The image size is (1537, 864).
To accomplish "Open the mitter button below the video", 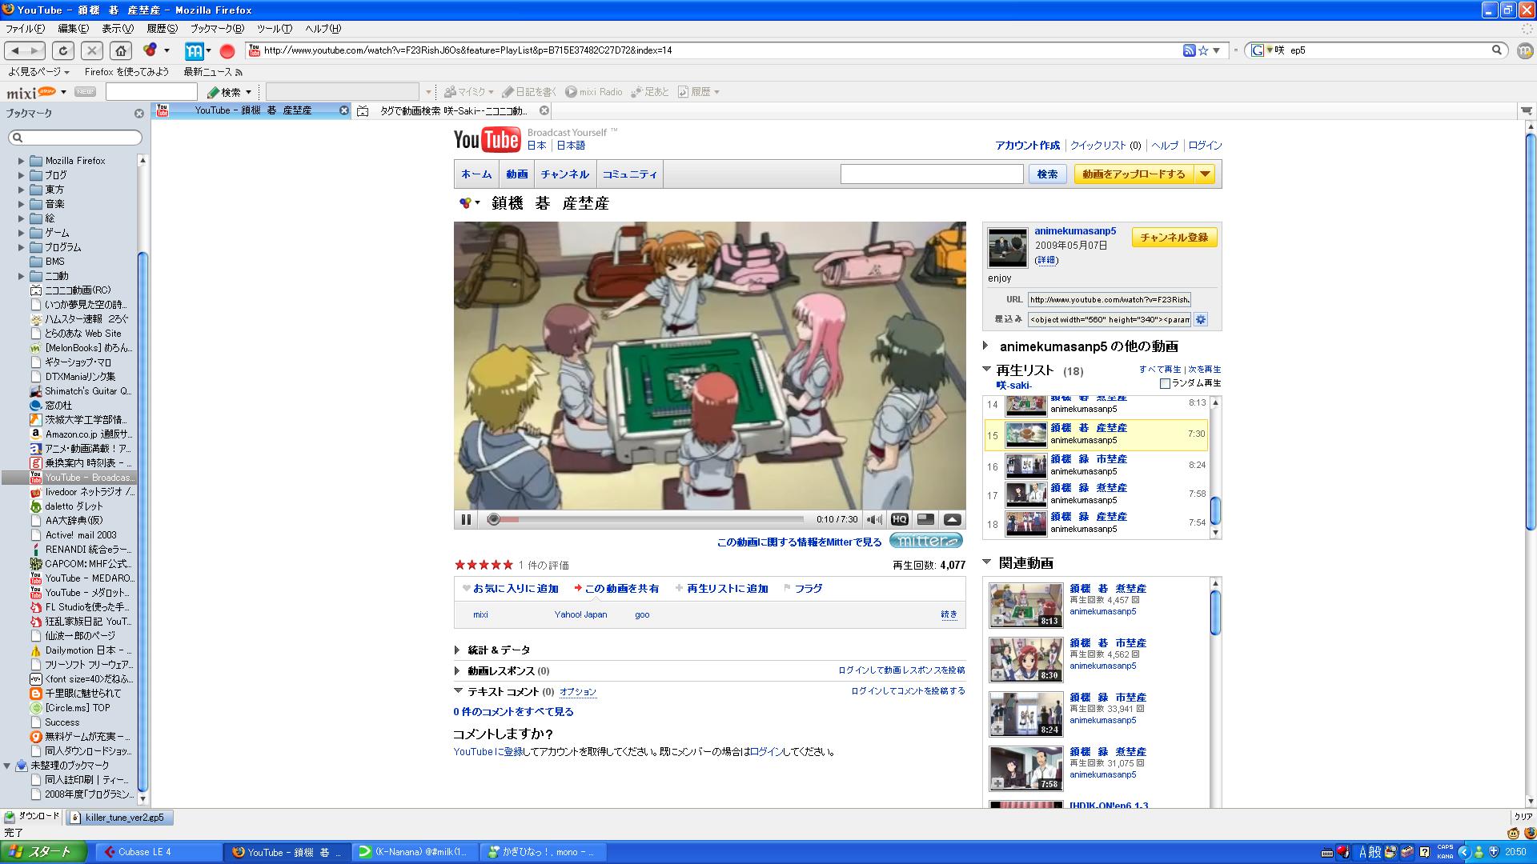I will (925, 541).
